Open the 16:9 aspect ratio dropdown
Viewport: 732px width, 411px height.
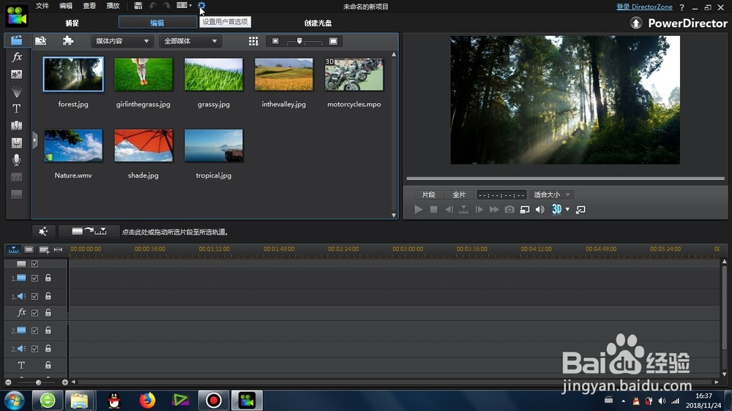[184, 6]
